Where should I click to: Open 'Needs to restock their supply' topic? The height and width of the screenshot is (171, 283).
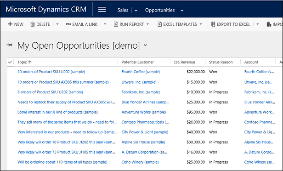[66, 102]
